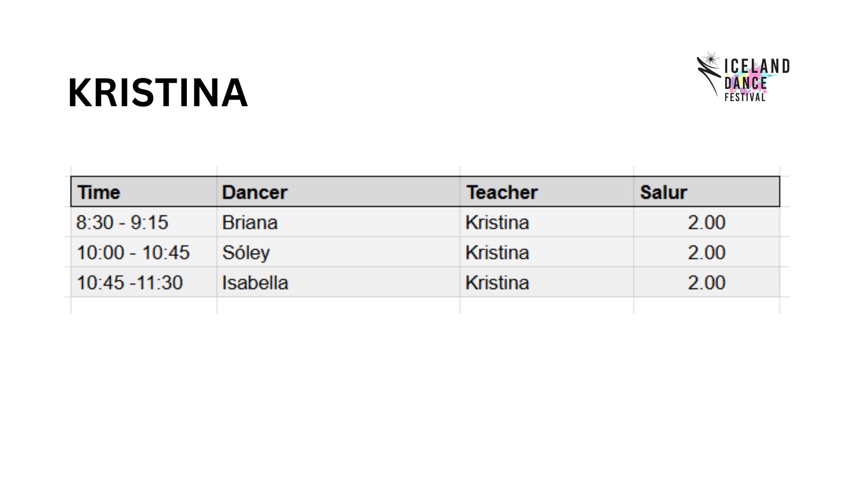Image resolution: width=854 pixels, height=480 pixels.
Task: Select Kristina teacher cell in Isabella row
Action: [547, 283]
